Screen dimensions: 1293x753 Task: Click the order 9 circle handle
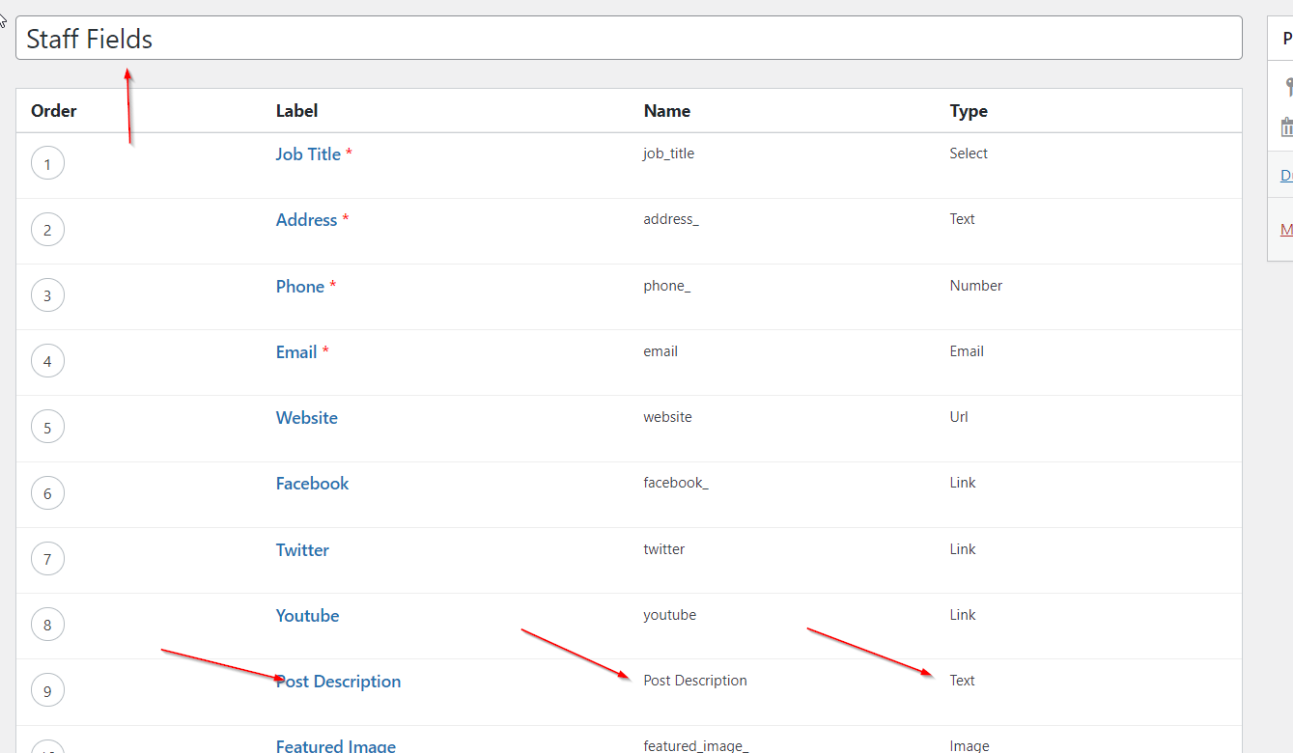click(x=47, y=691)
